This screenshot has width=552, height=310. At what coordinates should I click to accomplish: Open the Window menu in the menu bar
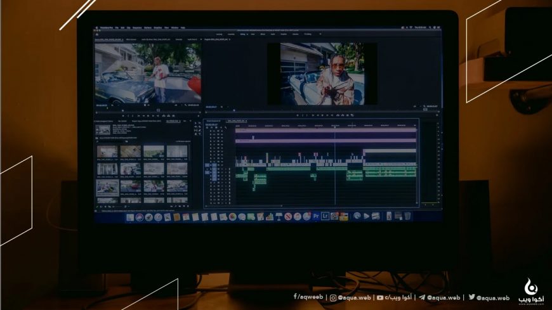pyautogui.click(x=174, y=28)
